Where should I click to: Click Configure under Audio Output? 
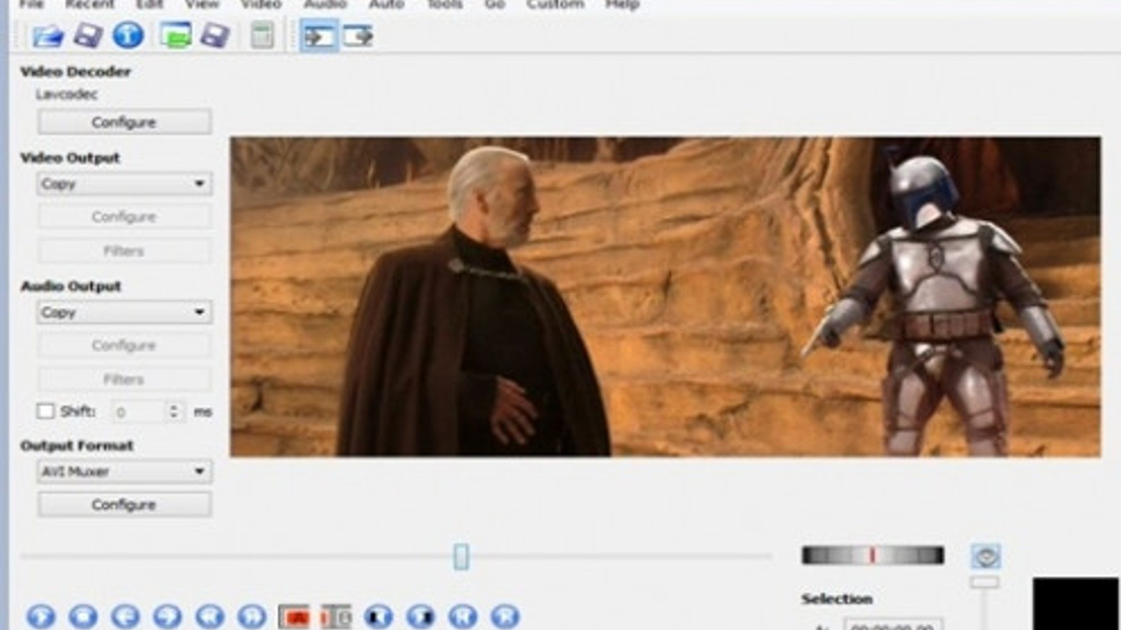[x=123, y=346]
